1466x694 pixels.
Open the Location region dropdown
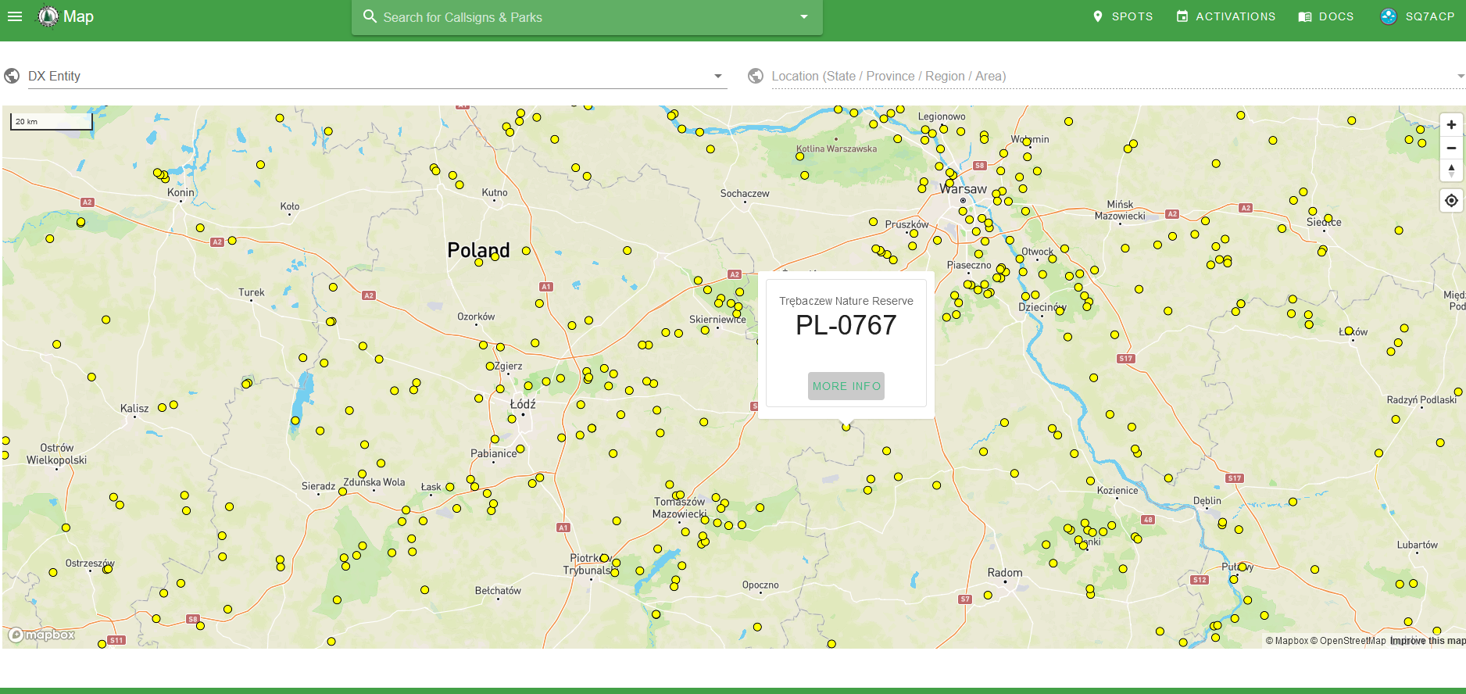tap(1110, 76)
